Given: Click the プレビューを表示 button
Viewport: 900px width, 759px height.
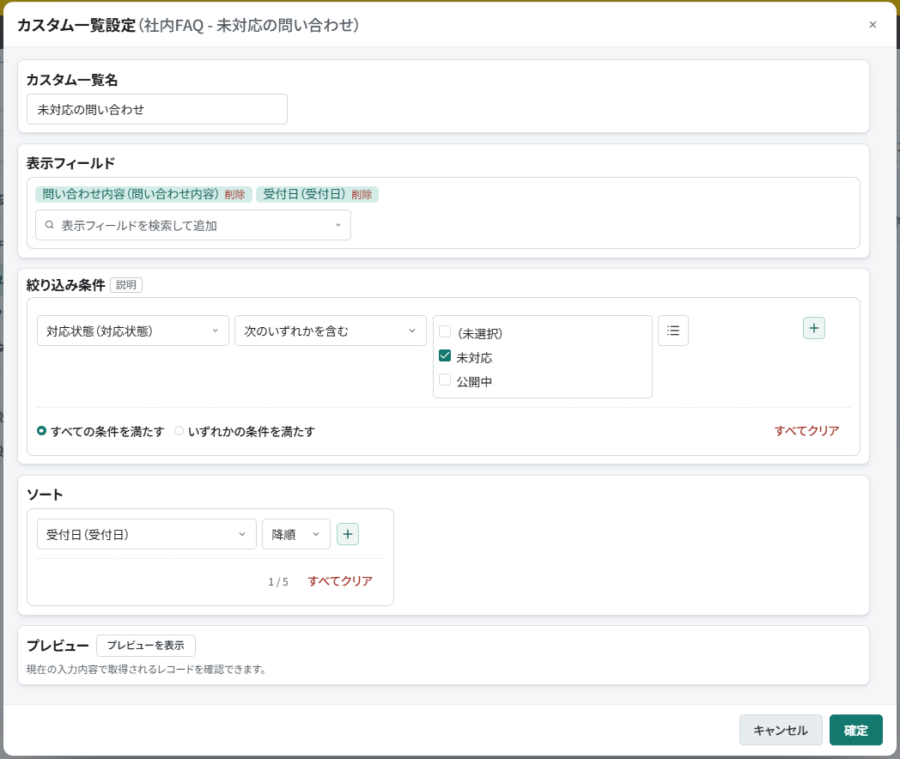Looking at the screenshot, I should tap(146, 646).
